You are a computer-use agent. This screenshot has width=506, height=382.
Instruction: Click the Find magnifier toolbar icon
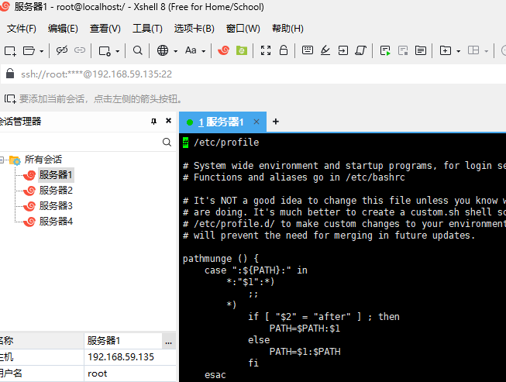(138, 50)
